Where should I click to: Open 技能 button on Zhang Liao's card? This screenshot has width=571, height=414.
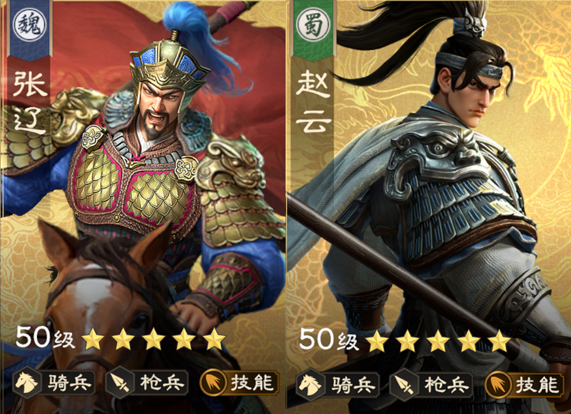tap(240, 383)
